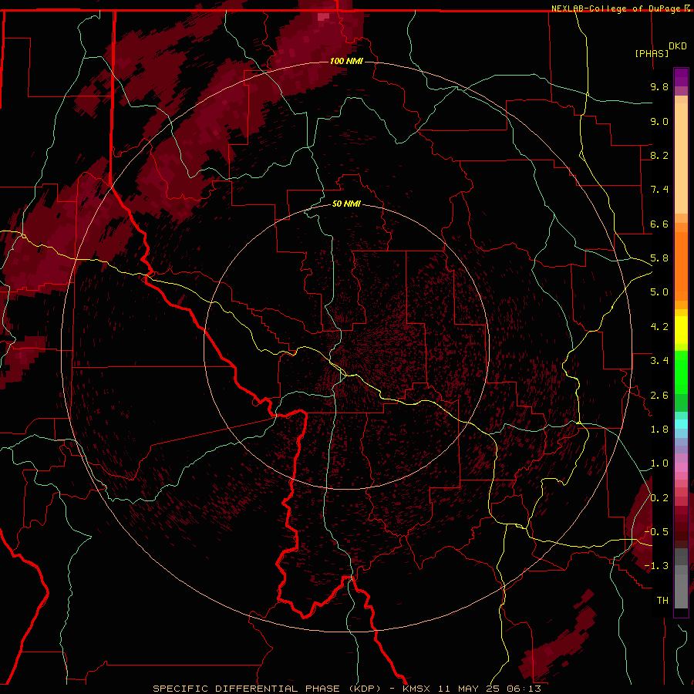
Task: Click the 11 MAY 25 06:13 timestamp
Action: tap(490, 689)
